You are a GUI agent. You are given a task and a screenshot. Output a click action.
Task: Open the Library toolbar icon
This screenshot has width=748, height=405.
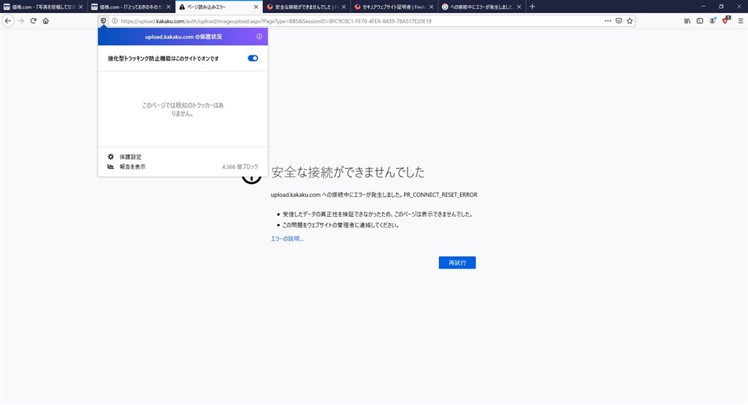pos(687,21)
